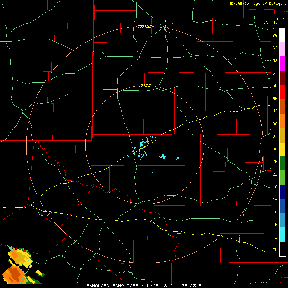The width and height of the screenshot is (288, 288).
Task: Pick the bright orange legend swatch
Action: [283, 121]
